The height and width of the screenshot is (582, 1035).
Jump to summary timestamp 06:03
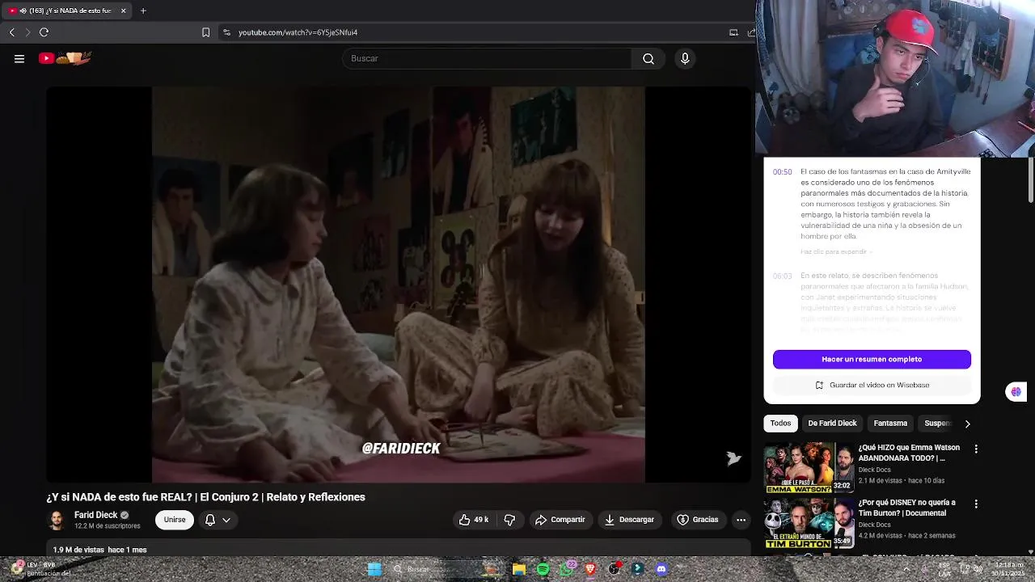pos(782,276)
